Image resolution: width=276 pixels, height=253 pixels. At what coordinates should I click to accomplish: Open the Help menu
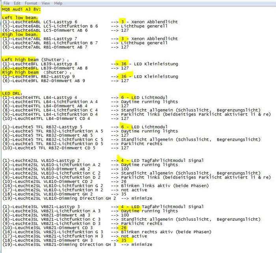point(58,3)
